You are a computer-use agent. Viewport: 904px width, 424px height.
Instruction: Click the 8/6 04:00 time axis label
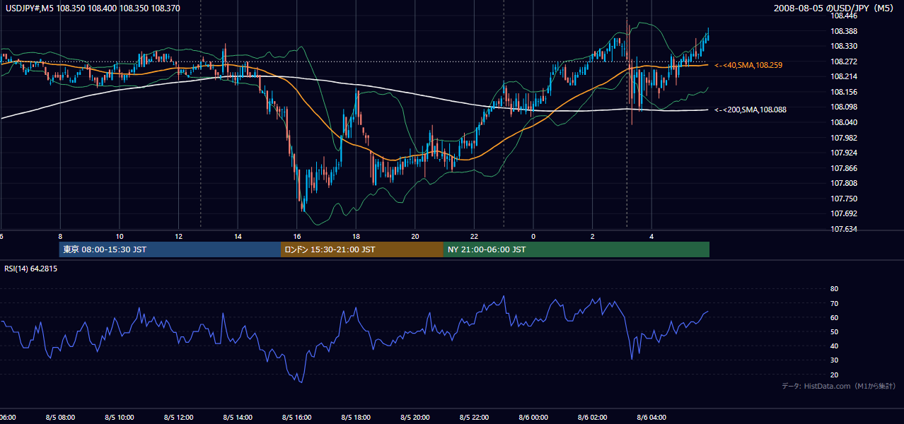click(651, 417)
